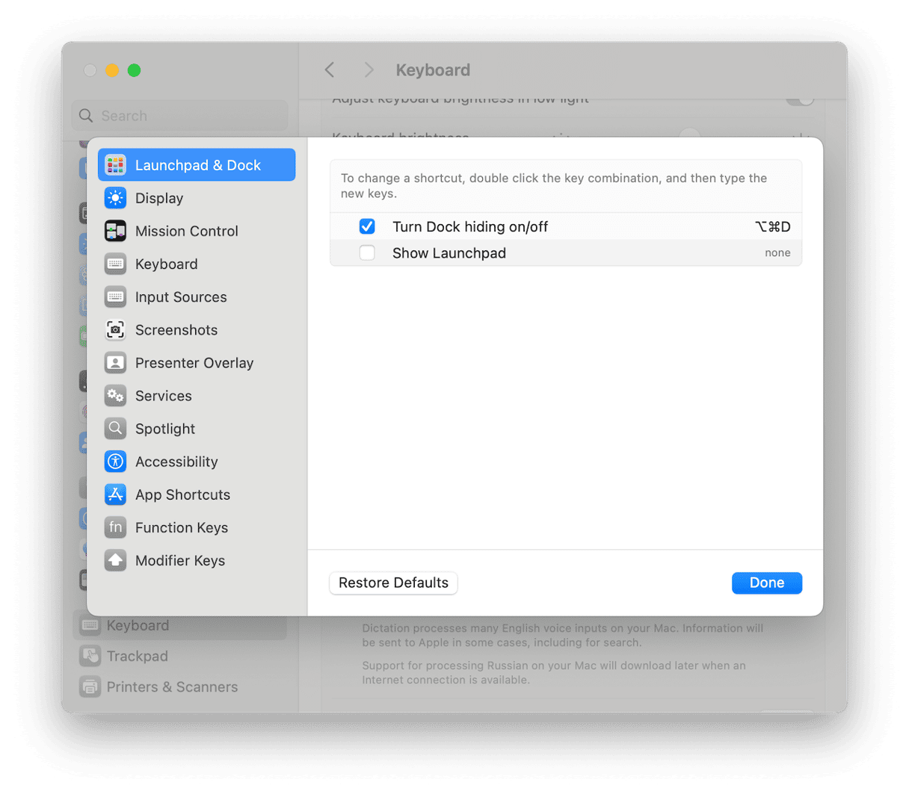Open the Modifier Keys category
Viewport: 909px width, 794px height.
179,560
